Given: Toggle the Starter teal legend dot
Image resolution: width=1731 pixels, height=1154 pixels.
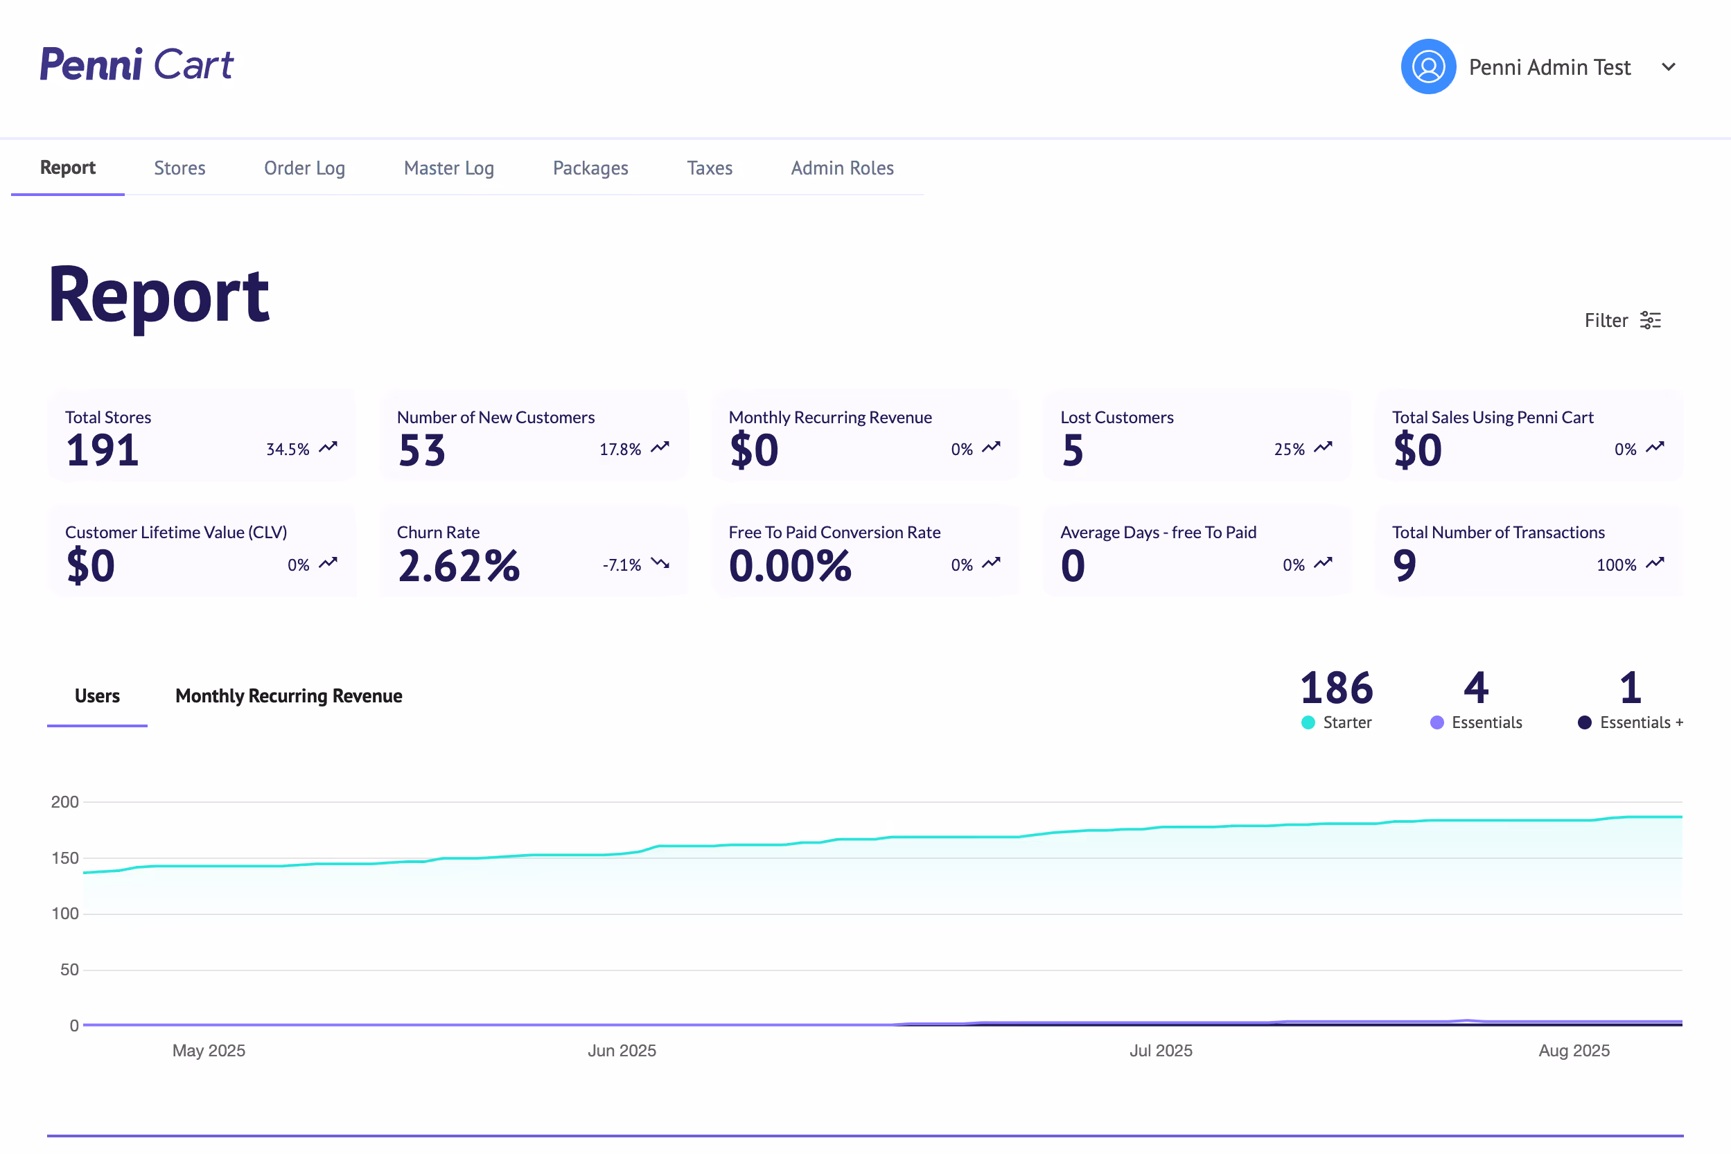Looking at the screenshot, I should (x=1308, y=722).
